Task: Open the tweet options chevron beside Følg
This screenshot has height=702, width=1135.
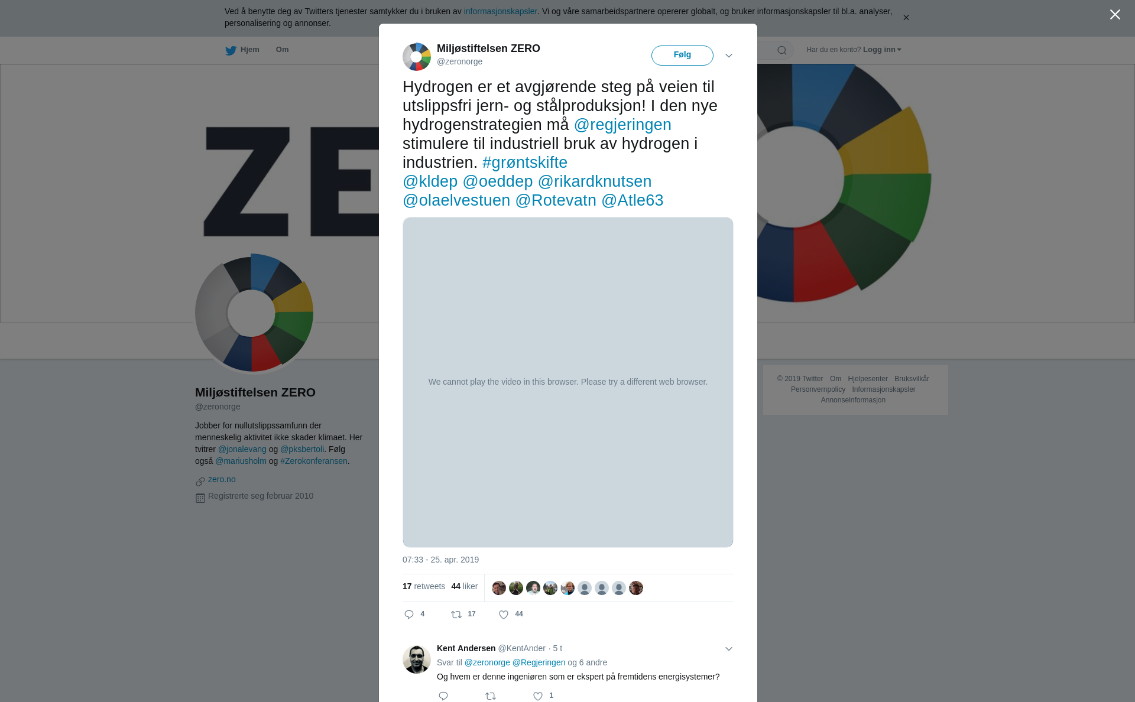Action: pyautogui.click(x=729, y=56)
